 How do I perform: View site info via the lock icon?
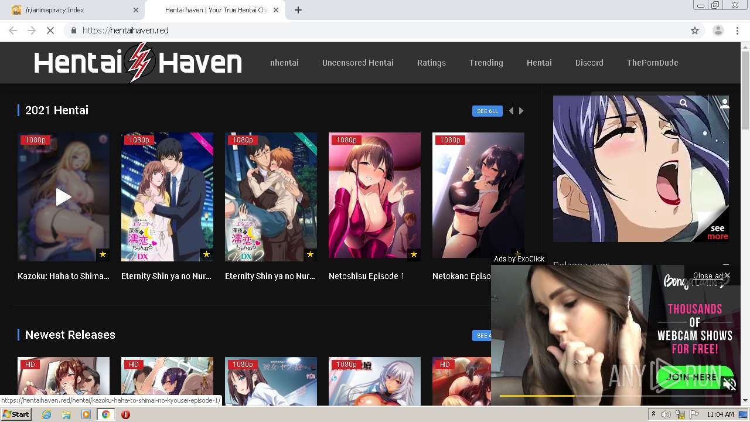(x=73, y=30)
